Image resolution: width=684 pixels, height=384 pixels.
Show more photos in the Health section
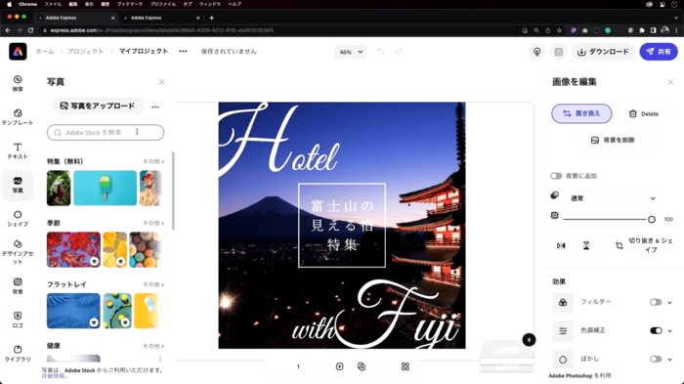point(153,346)
